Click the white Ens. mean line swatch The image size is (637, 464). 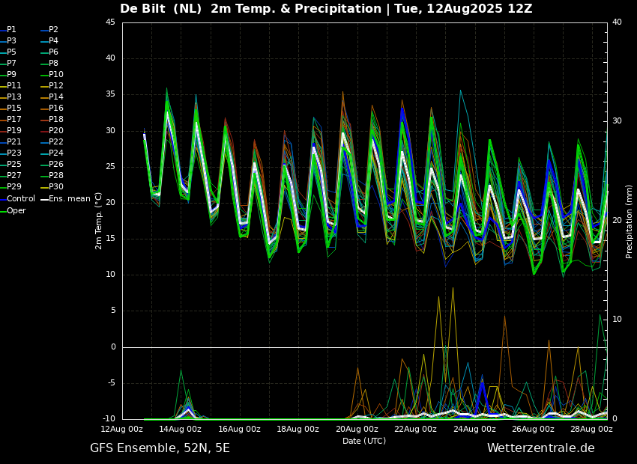click(44, 199)
